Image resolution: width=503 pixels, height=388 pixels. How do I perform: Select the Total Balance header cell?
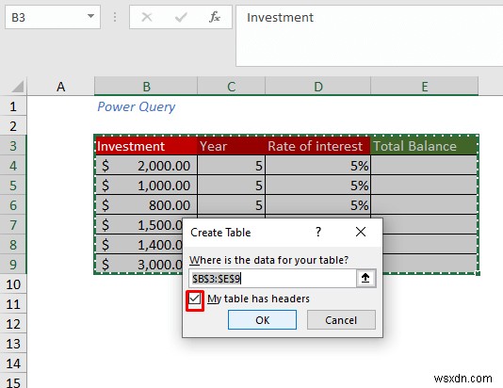pyautogui.click(x=424, y=146)
